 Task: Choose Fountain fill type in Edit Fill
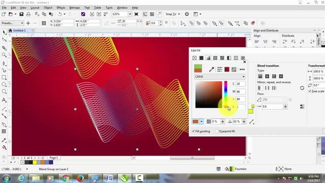(x=208, y=58)
